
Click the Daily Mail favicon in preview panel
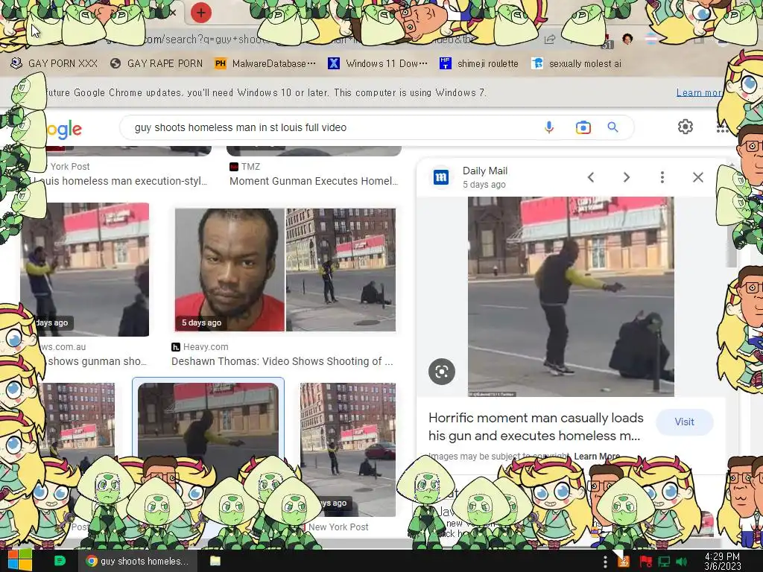coord(441,177)
